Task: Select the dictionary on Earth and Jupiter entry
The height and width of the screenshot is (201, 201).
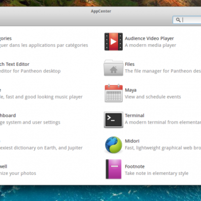Action: point(41,148)
